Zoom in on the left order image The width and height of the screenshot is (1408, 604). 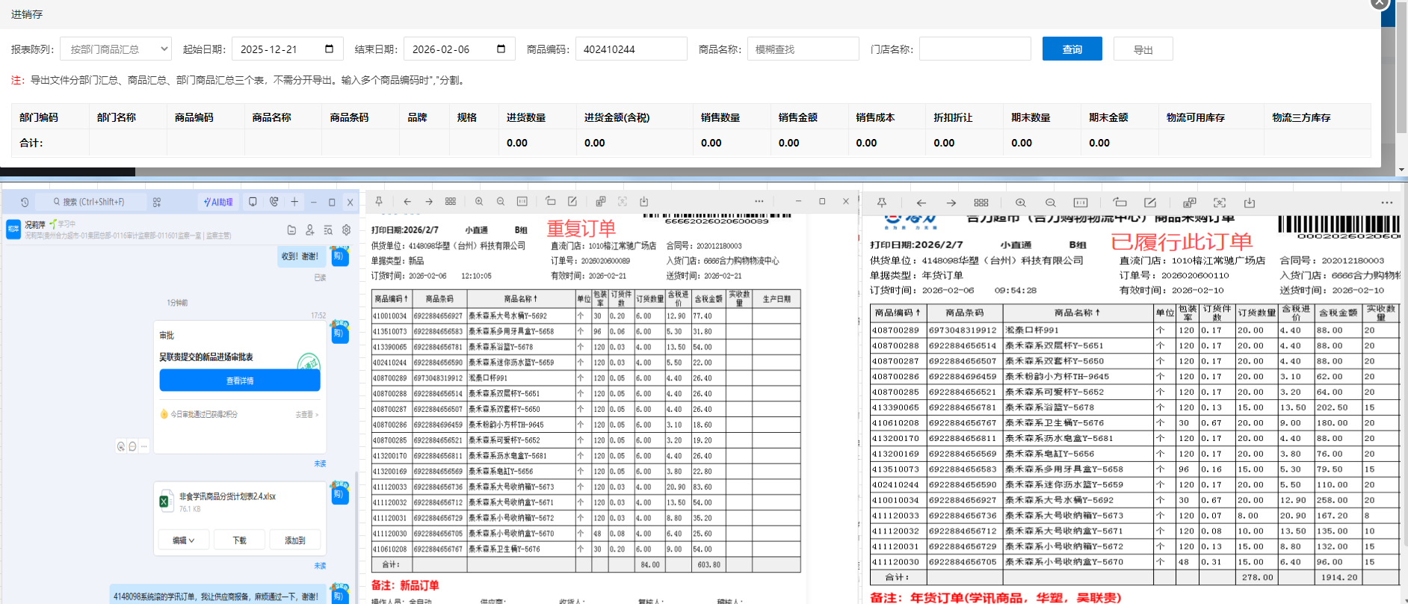(x=479, y=201)
